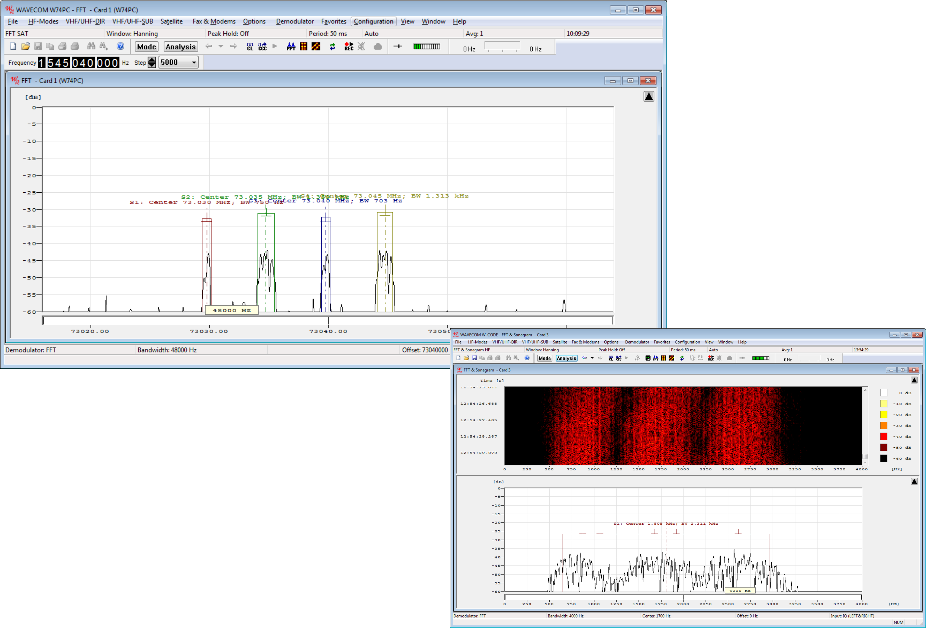Screen dimensions: 926x628
Task: Open Options menu in W-CODE window
Action: tap(611, 342)
